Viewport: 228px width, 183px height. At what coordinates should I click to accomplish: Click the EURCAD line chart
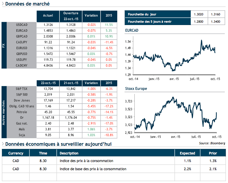pos(174,57)
